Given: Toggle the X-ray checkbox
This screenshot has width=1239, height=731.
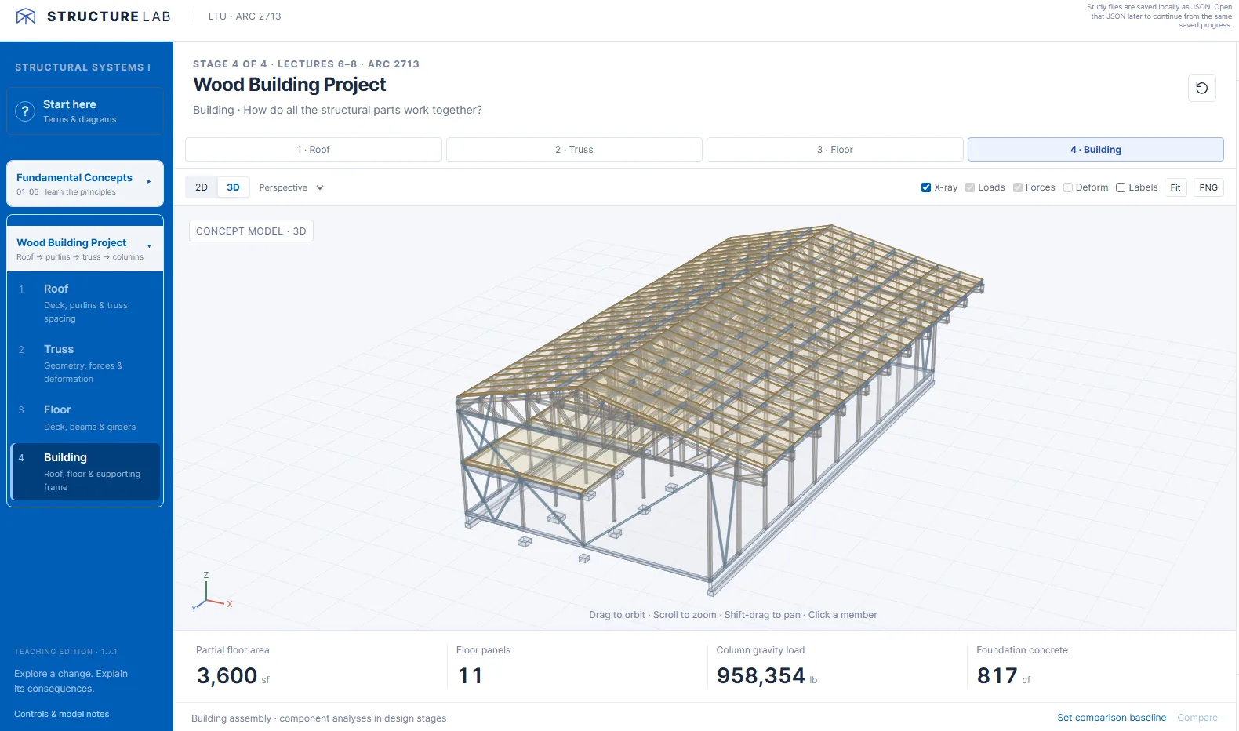Looking at the screenshot, I should (926, 187).
